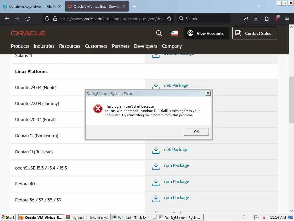Click the address bar URL field
294x221 pixels.
pos(112,19)
